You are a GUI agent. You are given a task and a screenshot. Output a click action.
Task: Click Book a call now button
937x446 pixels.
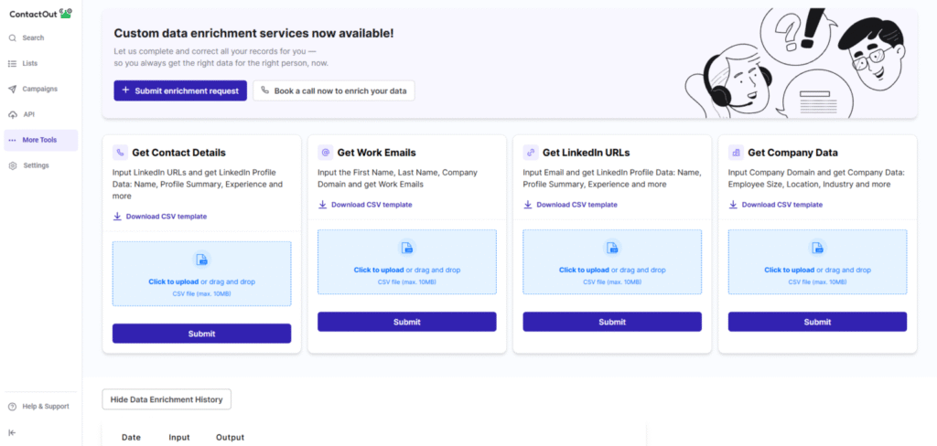[334, 90]
